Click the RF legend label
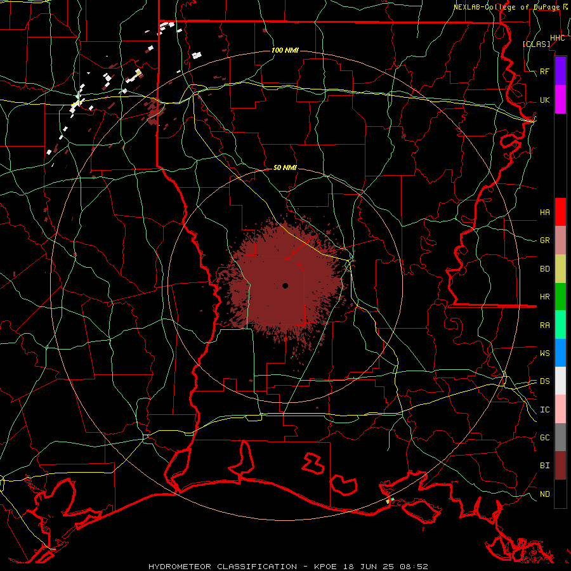 [x=545, y=71]
